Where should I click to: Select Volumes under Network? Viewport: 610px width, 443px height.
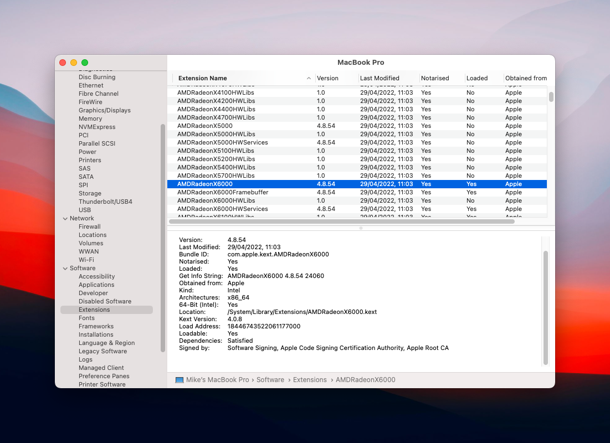coord(91,243)
